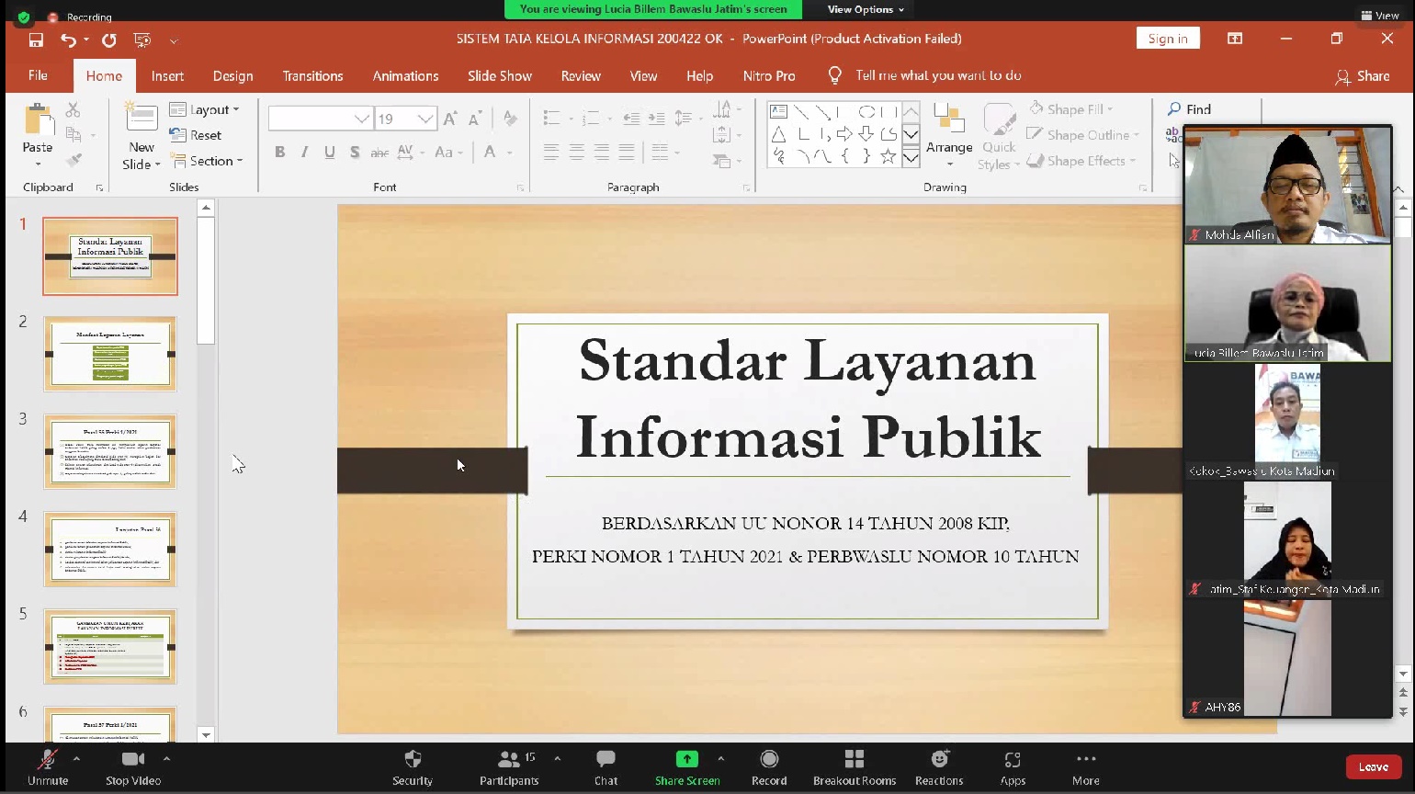Open the font size dropdown

tap(424, 119)
